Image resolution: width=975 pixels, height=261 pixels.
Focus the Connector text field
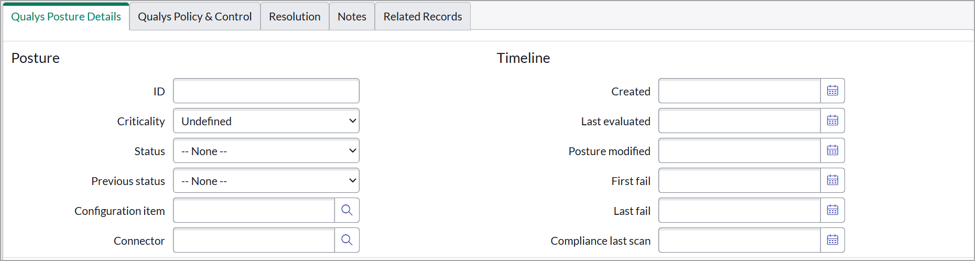(x=254, y=241)
